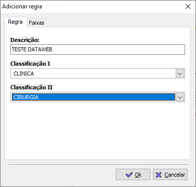Screen dimensions: 196x187
Task: Click the horizontal separator above the buttons
Action: pos(98,164)
